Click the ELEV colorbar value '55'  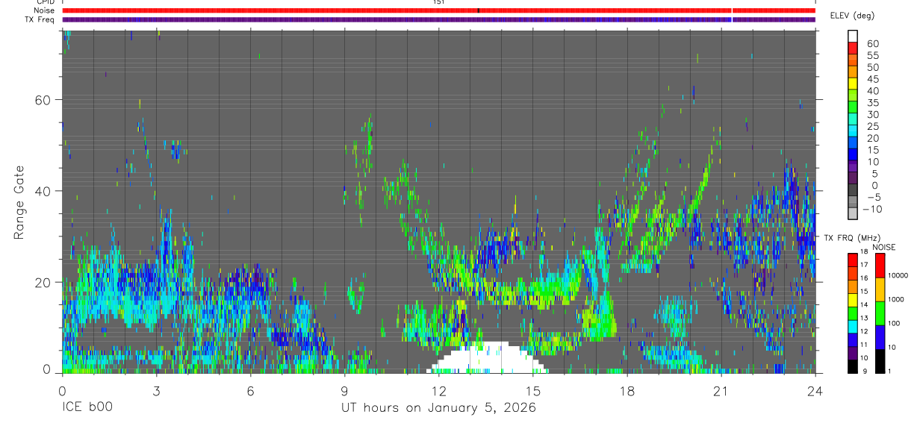coord(873,55)
